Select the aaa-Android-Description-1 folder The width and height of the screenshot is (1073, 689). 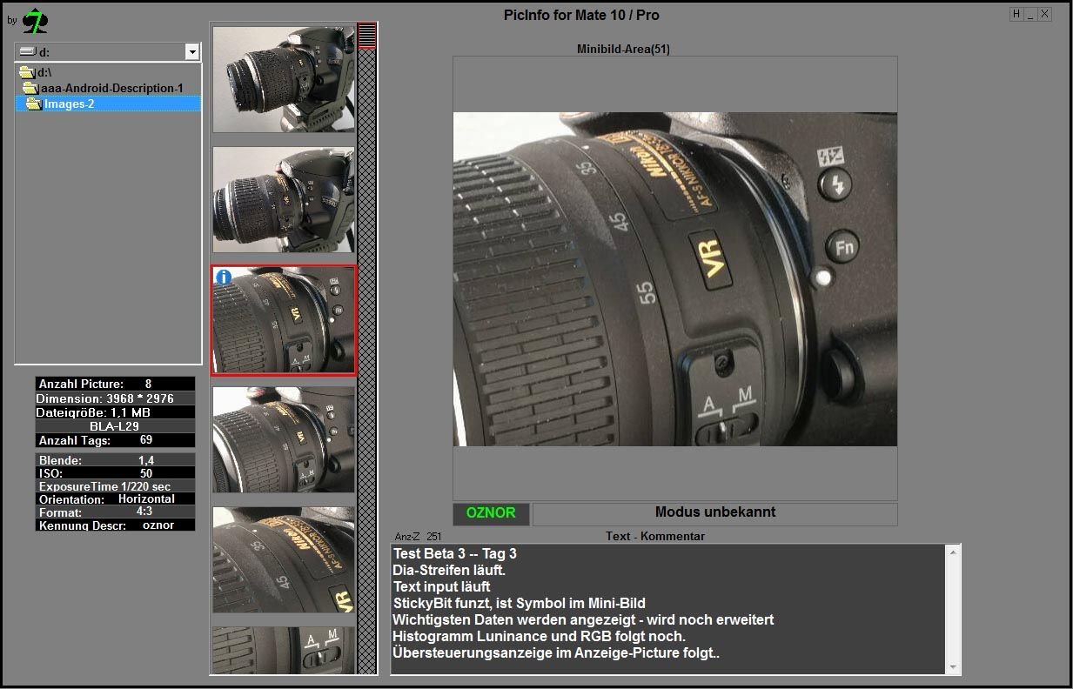click(x=109, y=88)
